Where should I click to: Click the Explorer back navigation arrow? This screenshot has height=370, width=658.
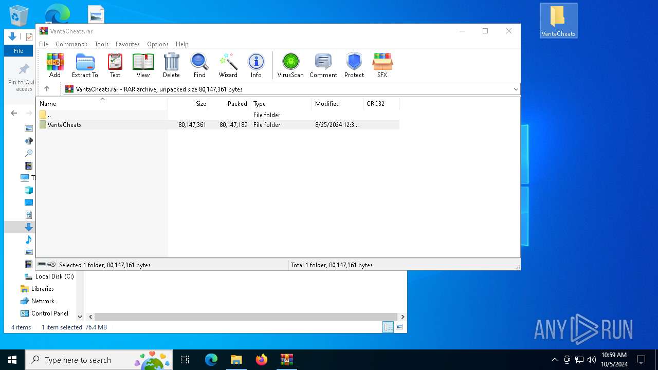pyautogui.click(x=14, y=113)
